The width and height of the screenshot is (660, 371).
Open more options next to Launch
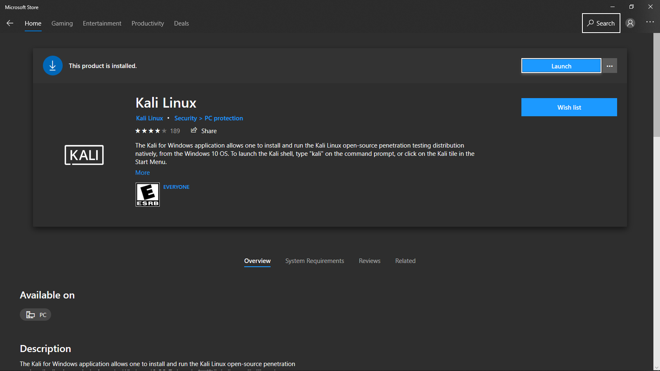coord(610,66)
